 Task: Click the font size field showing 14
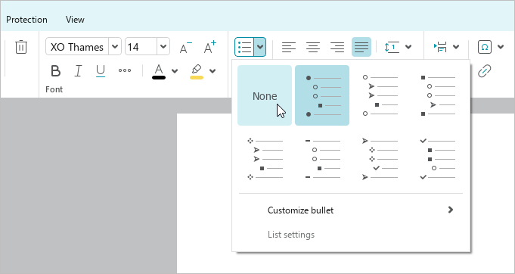pos(141,47)
